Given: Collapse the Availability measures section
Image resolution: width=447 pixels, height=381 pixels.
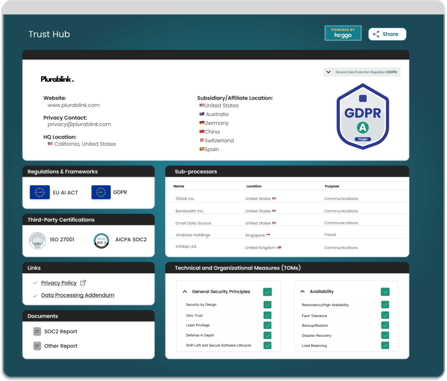Looking at the screenshot, I should [x=302, y=292].
